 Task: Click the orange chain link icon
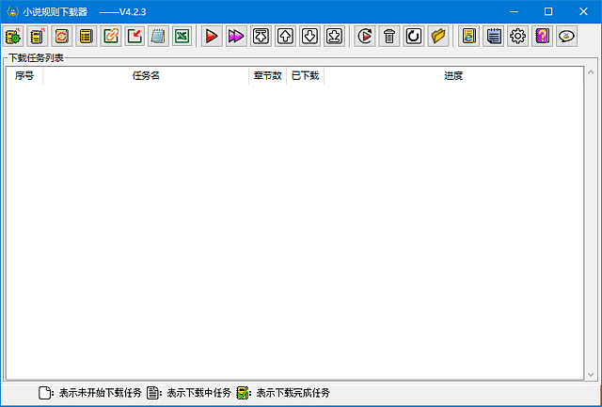111,37
